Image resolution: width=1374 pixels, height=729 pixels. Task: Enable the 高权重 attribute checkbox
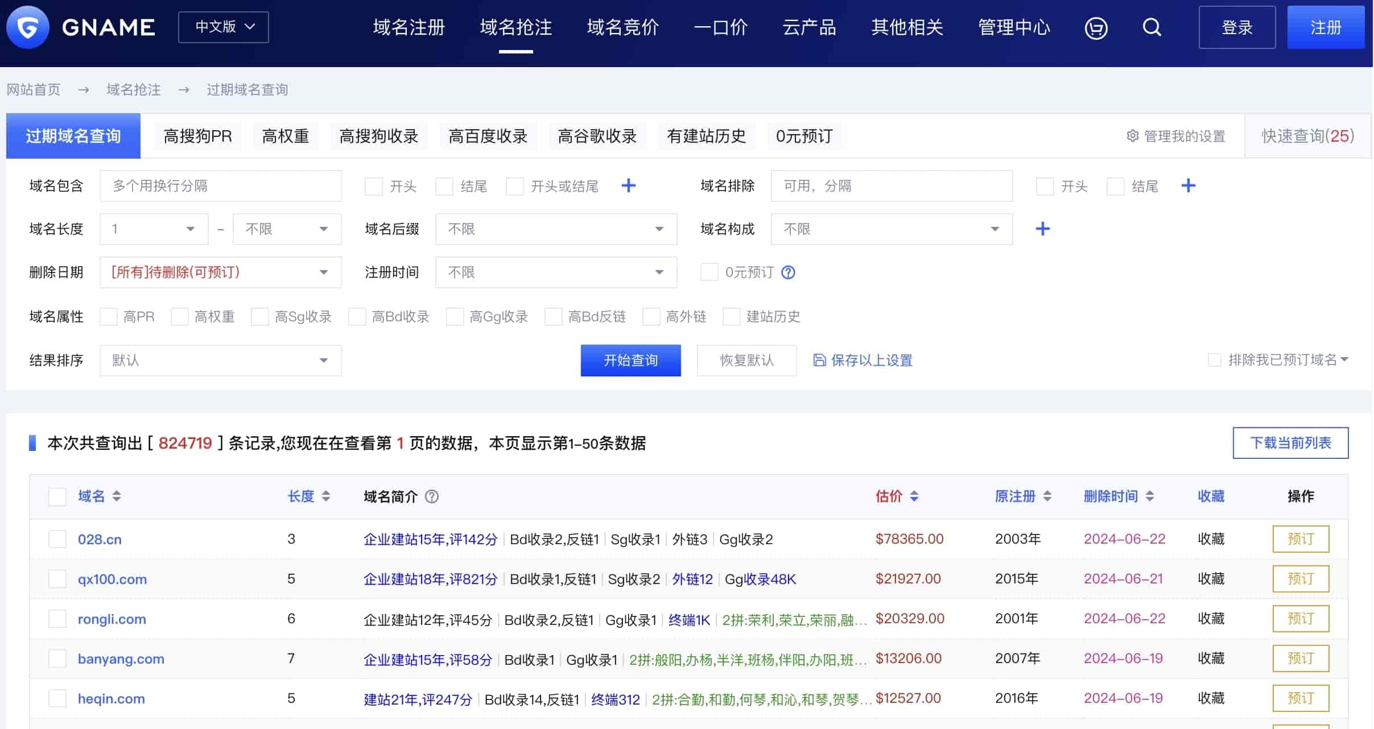point(180,317)
